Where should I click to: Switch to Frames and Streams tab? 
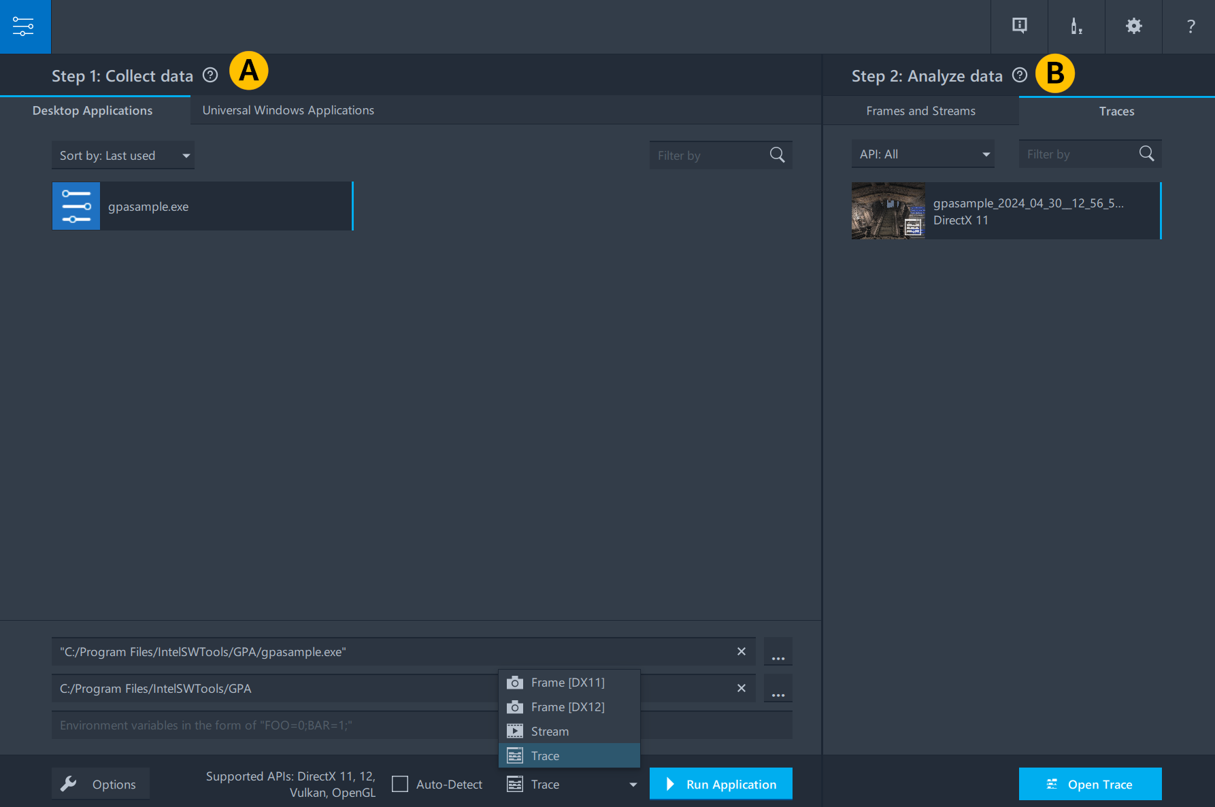pos(920,111)
